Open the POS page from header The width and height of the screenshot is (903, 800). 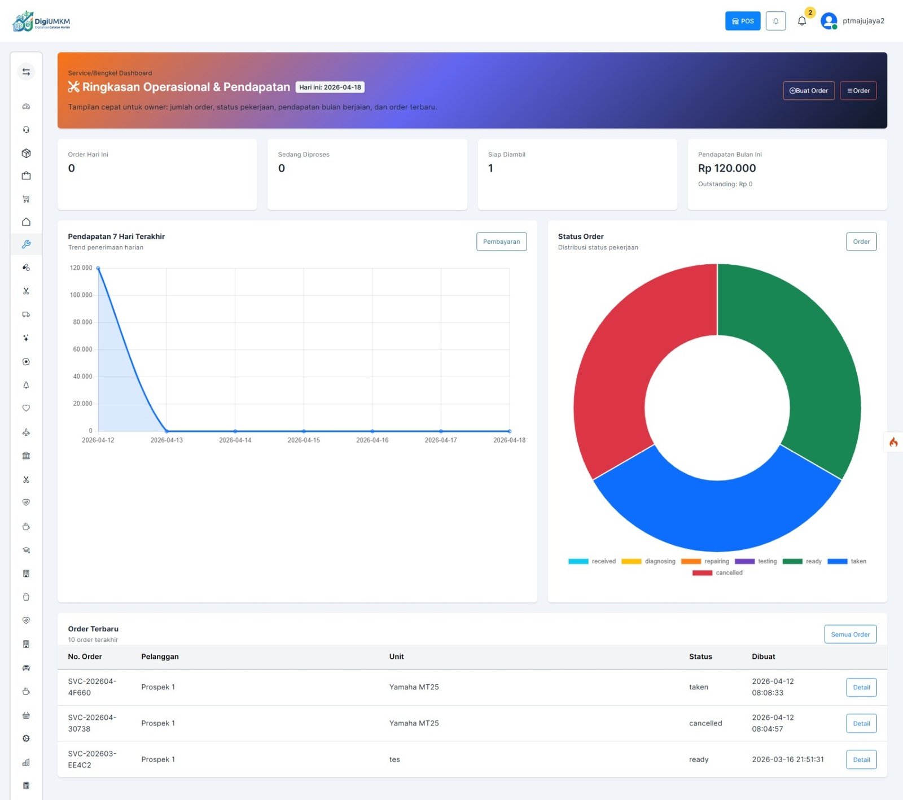coord(742,21)
